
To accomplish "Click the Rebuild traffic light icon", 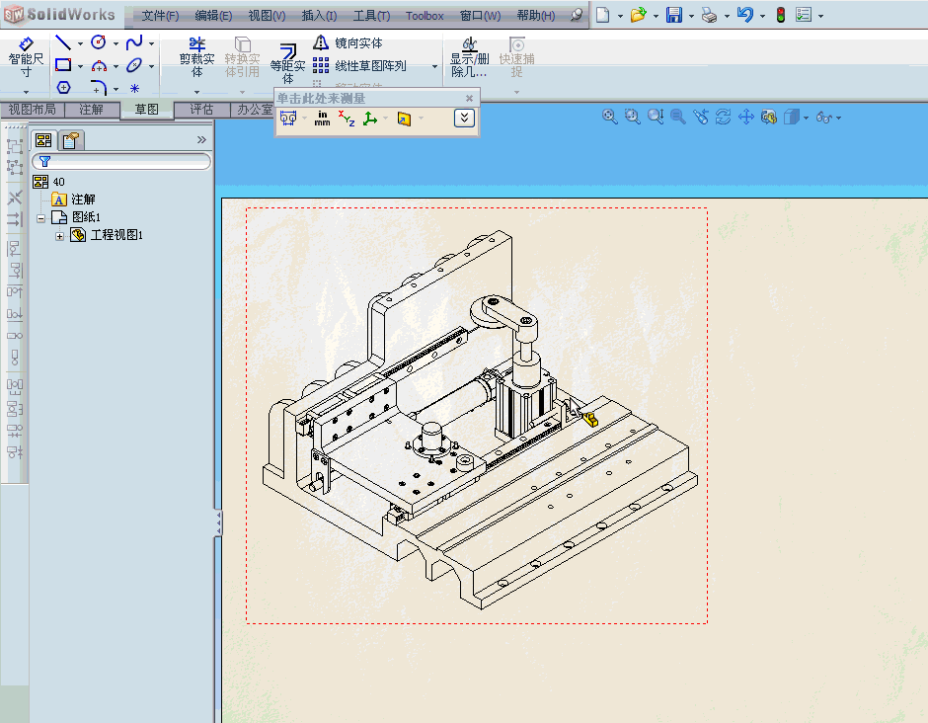I will pos(781,15).
